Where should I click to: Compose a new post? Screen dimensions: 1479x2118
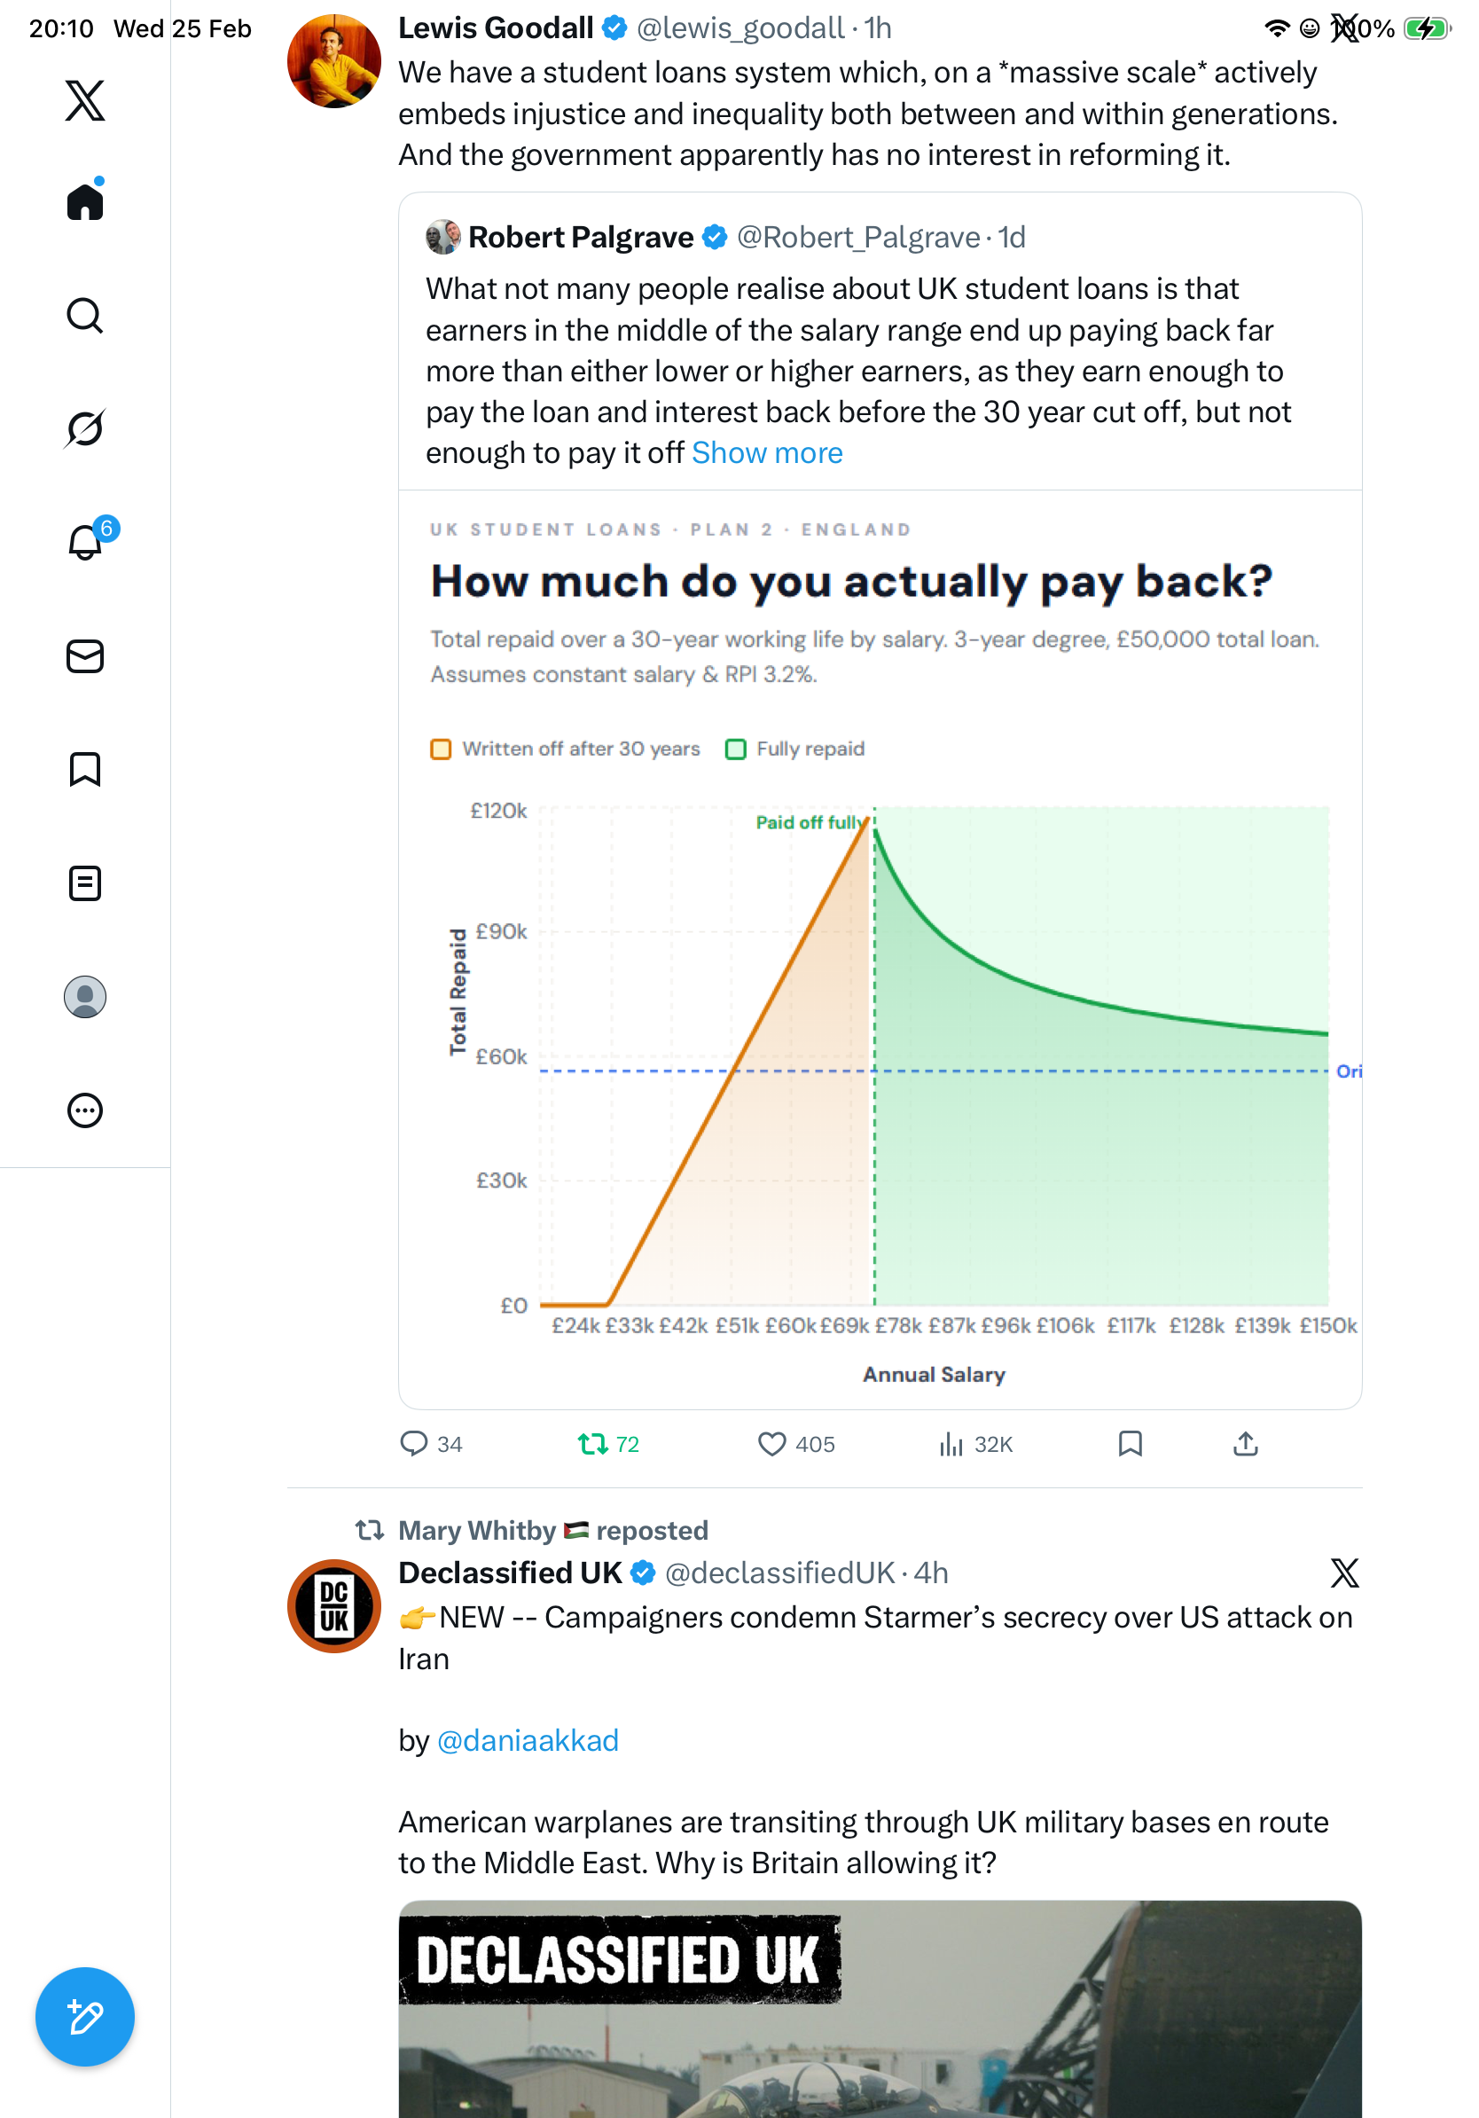pos(85,2018)
